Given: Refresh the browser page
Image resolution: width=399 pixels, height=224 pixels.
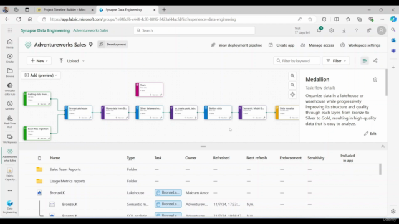Looking at the screenshot, I should (x=19, y=19).
